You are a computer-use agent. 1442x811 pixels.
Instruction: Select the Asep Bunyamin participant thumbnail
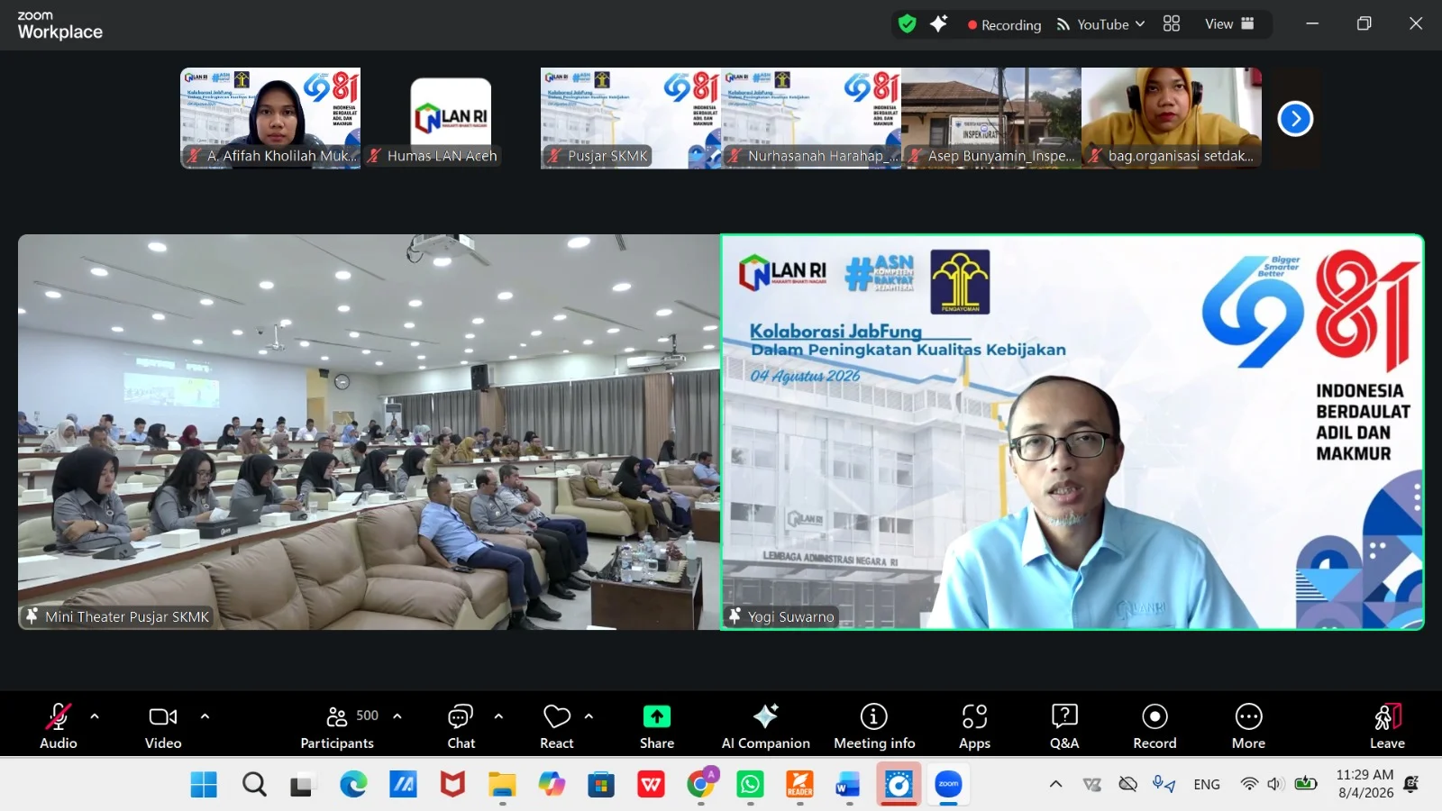[991, 118]
